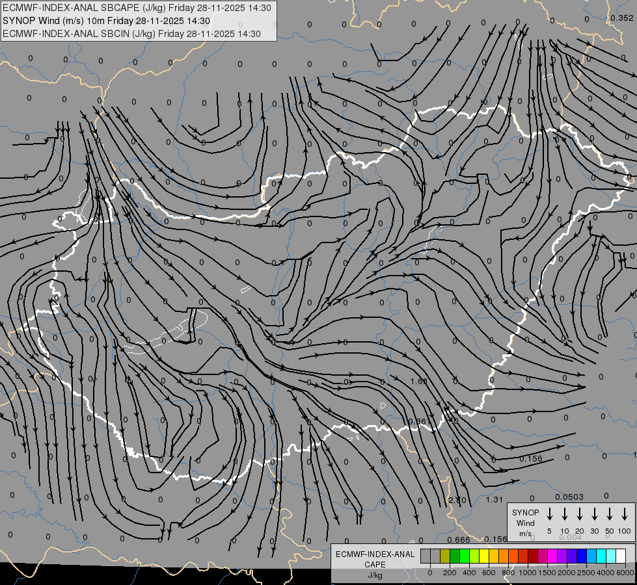Click the 1000 tick label on CAPE scale
Viewport: 637px width, 585px height.
tap(527, 573)
